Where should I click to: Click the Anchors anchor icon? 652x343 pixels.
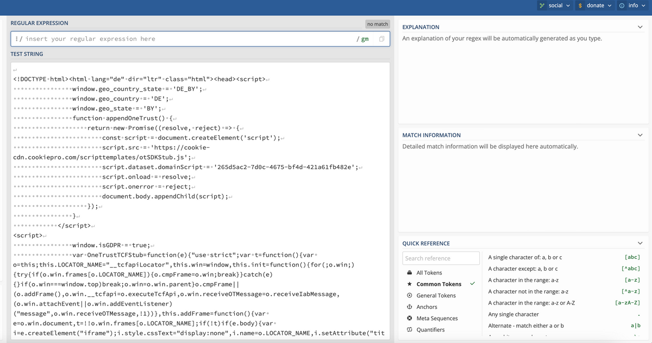(409, 307)
